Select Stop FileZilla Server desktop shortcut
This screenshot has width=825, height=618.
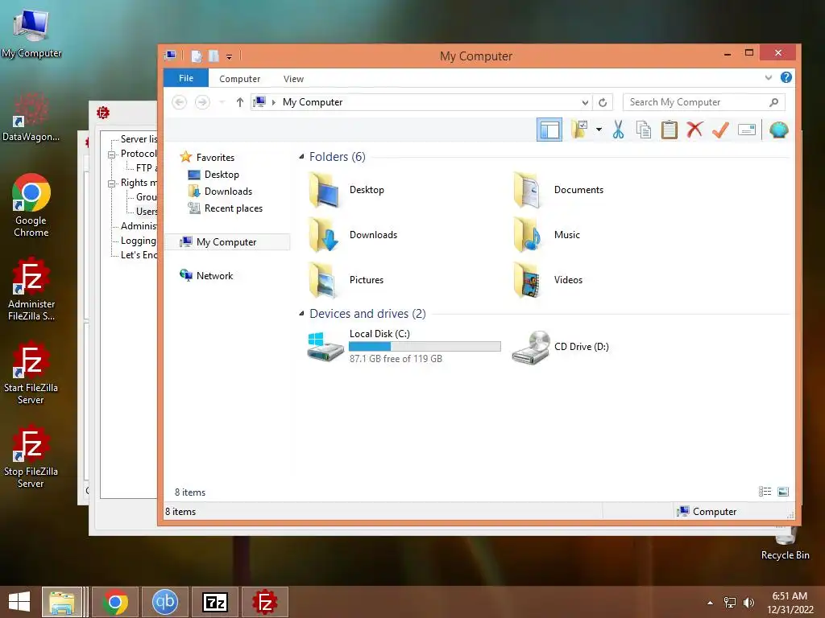click(x=31, y=456)
